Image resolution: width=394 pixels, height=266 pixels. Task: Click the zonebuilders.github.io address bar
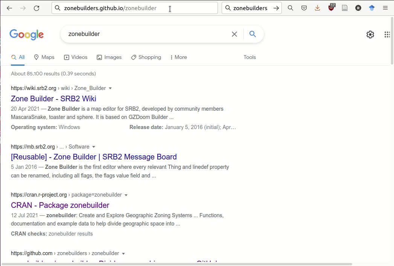(134, 8)
